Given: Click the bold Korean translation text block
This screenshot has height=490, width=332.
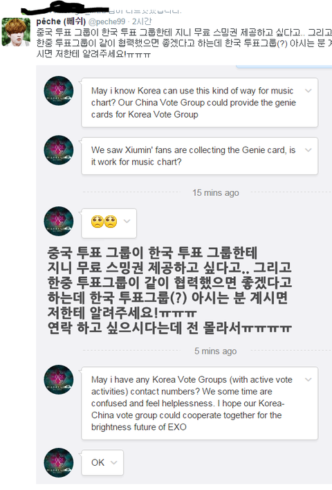Looking at the screenshot, I should [169, 290].
